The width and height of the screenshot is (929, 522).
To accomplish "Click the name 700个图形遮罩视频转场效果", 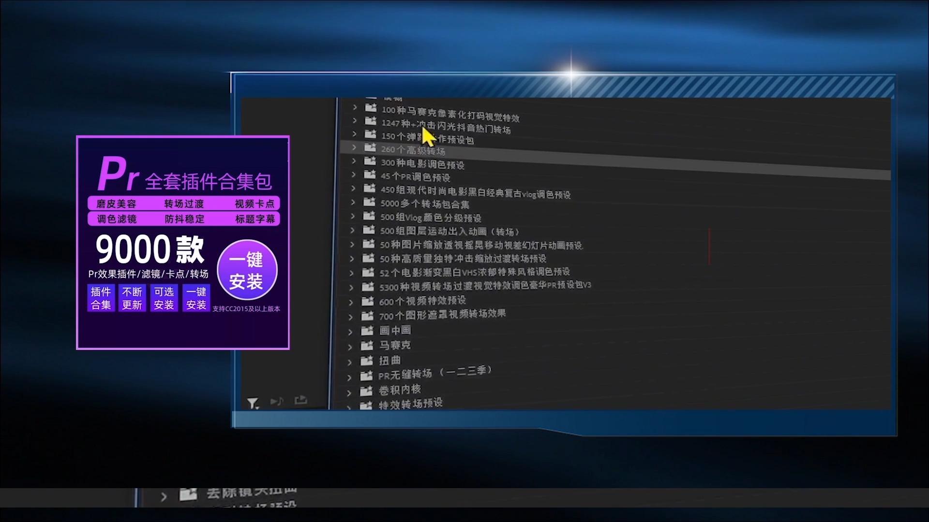I will pyautogui.click(x=442, y=315).
